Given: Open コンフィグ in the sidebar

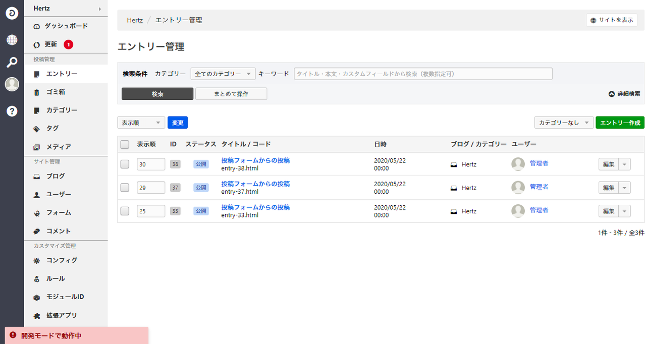Looking at the screenshot, I should point(62,260).
